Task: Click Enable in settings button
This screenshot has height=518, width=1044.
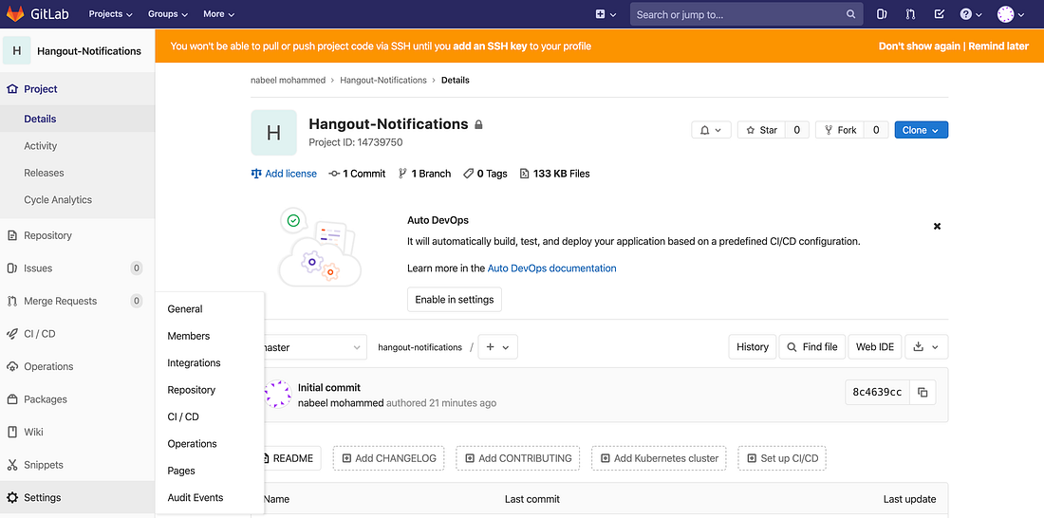Action: coord(454,300)
